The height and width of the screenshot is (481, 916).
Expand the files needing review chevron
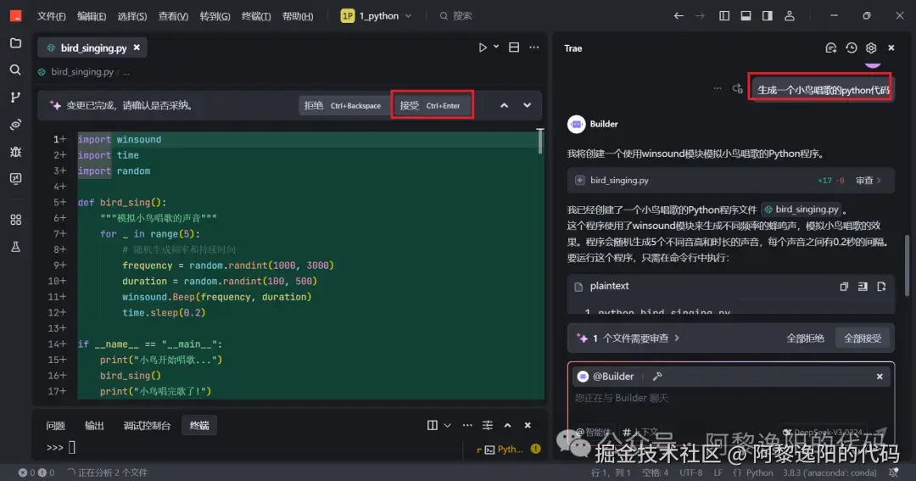tap(677, 338)
